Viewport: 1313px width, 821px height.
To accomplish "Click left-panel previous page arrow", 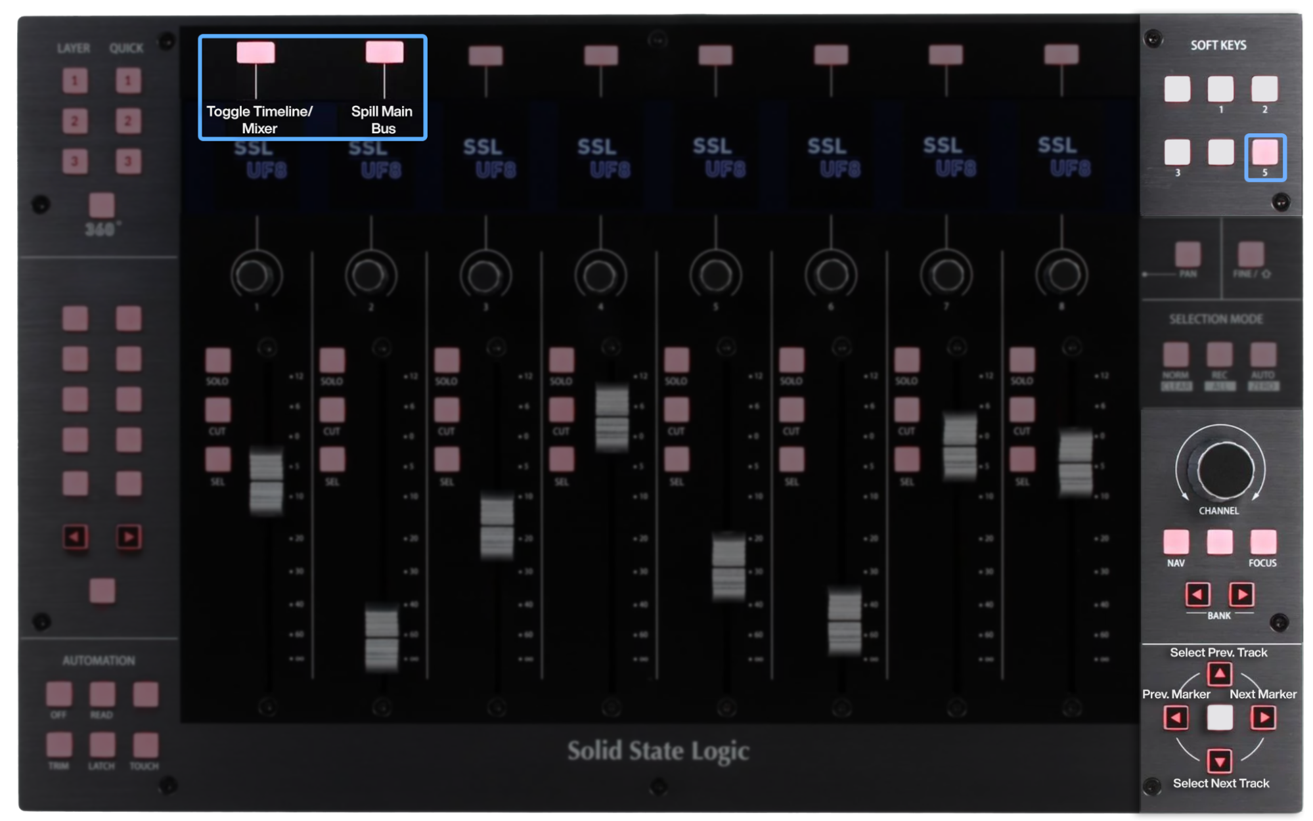I will 75,537.
